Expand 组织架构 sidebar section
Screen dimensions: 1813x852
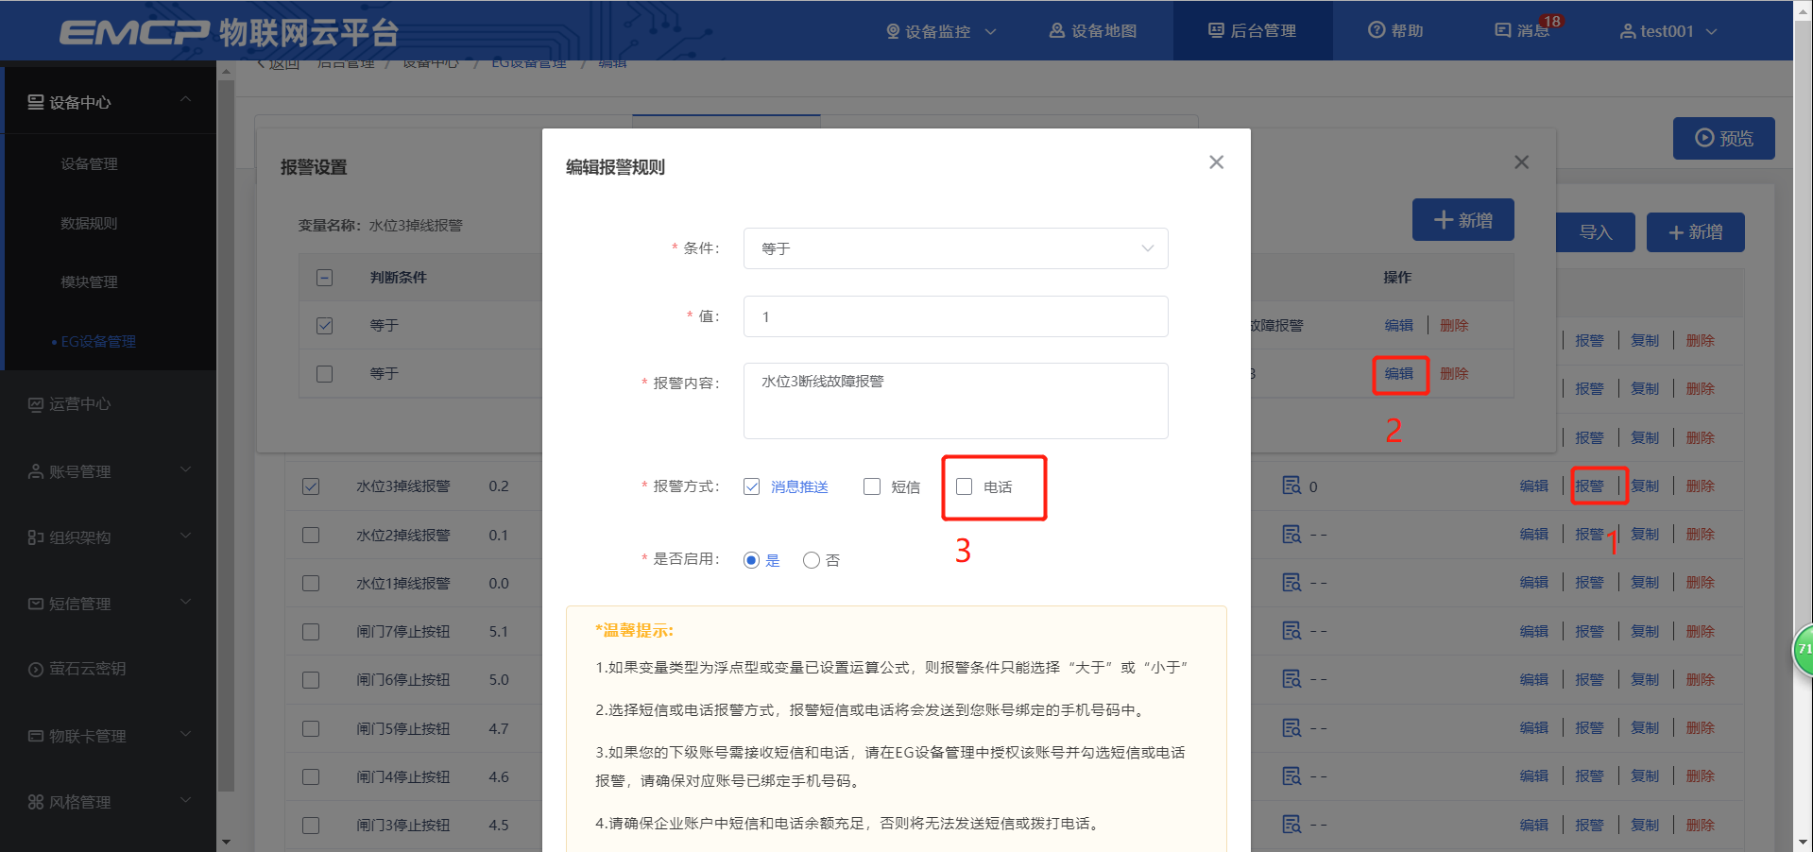click(x=109, y=537)
